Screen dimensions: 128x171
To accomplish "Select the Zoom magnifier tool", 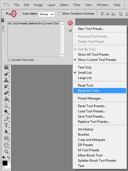I will coord(6,151).
